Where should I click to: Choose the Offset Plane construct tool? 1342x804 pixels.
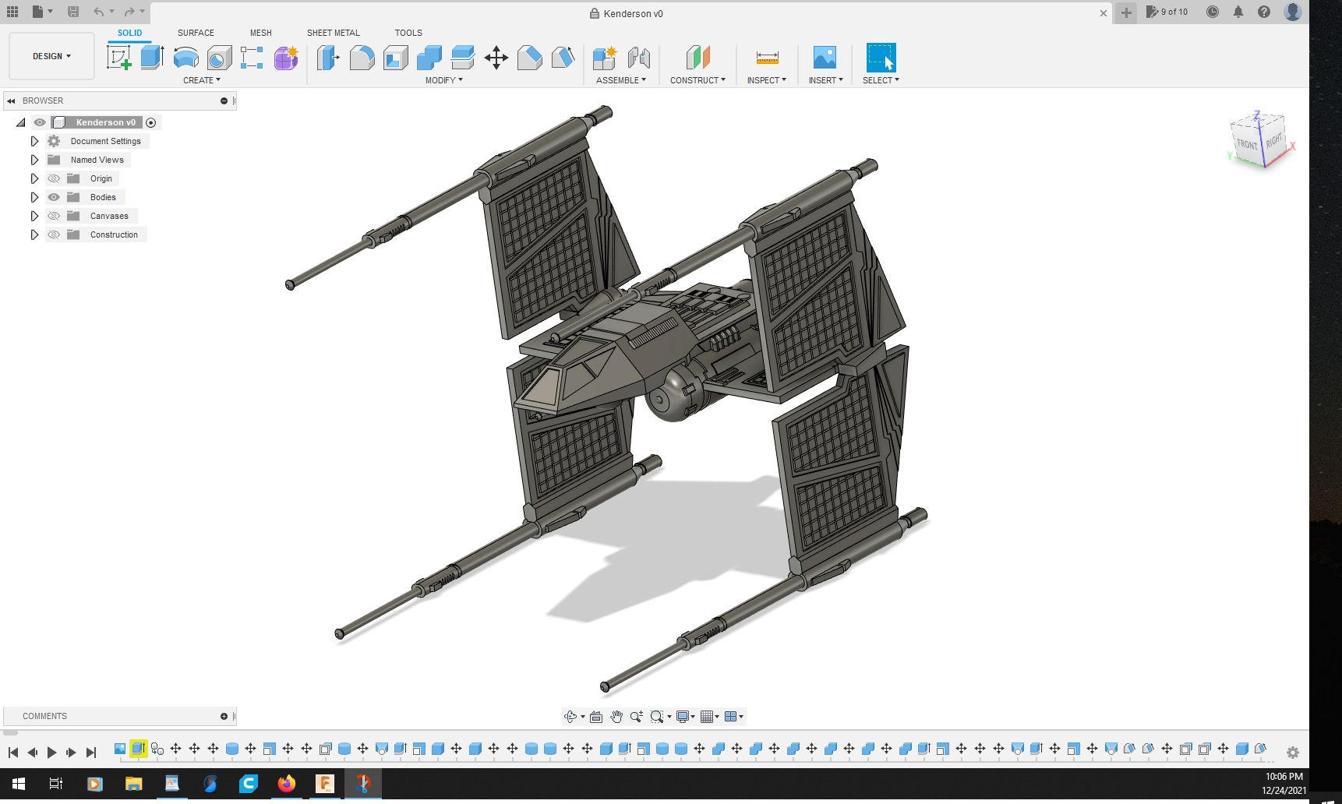pyautogui.click(x=697, y=58)
